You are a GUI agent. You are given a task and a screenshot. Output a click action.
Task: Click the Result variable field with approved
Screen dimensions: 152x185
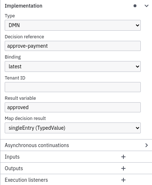pos(73,107)
